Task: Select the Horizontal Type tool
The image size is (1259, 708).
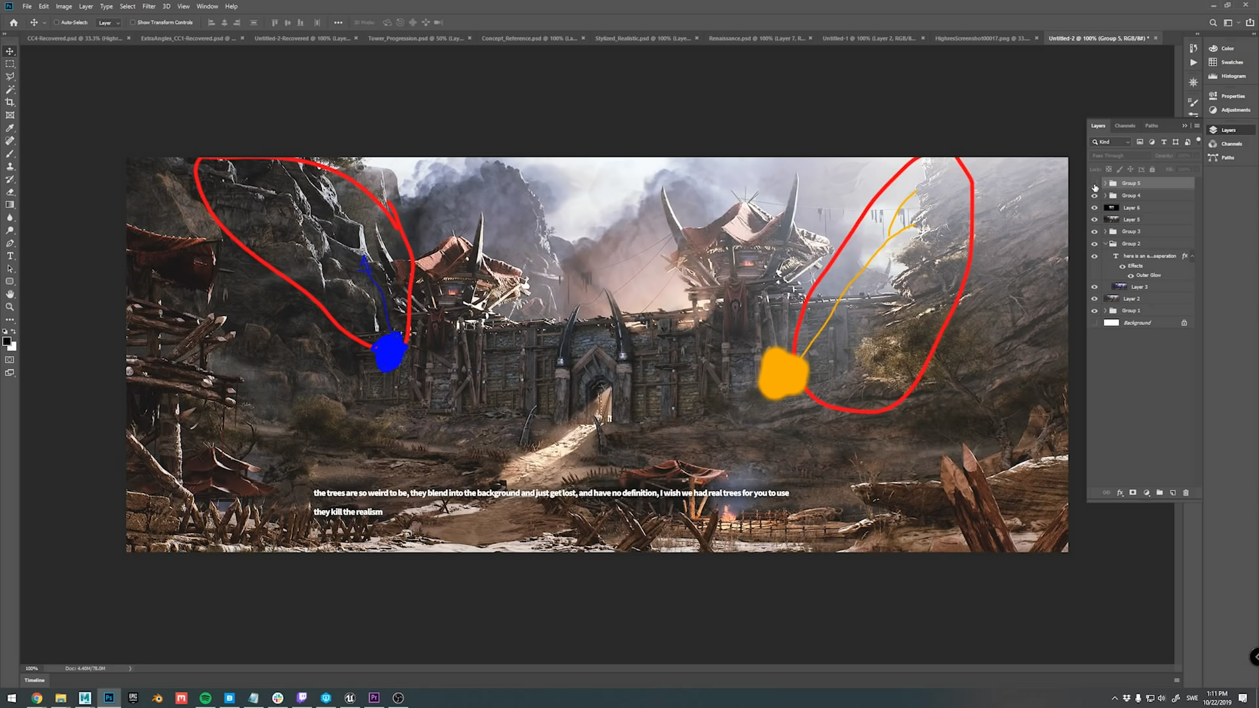Action: [10, 256]
